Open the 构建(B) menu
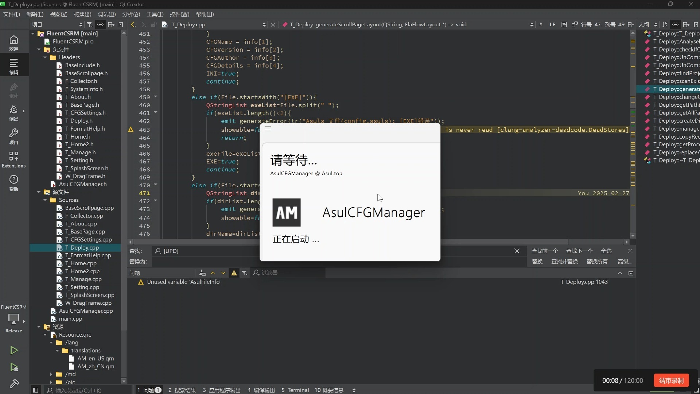Viewport: 700px width, 394px height. click(x=83, y=14)
